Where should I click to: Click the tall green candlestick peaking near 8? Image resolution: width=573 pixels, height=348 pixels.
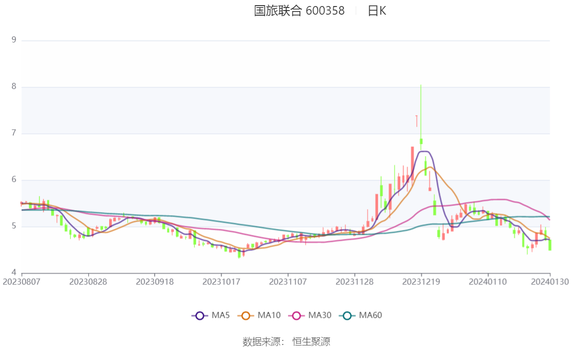pos(421,117)
